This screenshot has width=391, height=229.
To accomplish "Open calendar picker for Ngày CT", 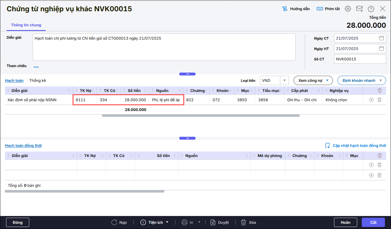I will click(381, 38).
